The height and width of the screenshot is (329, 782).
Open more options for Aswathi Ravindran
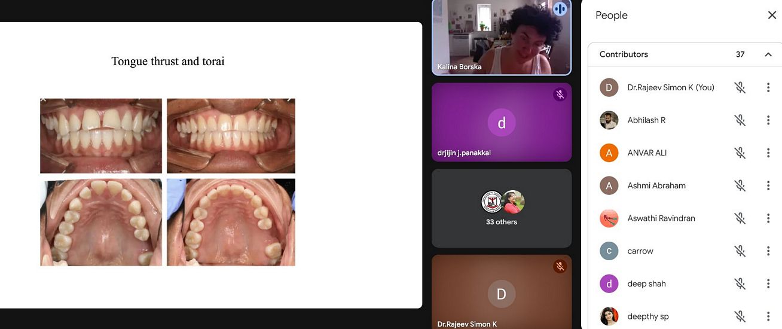pyautogui.click(x=768, y=218)
